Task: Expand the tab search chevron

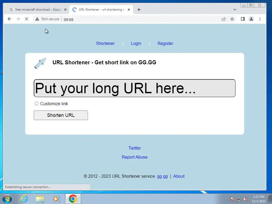Action: pos(235,10)
